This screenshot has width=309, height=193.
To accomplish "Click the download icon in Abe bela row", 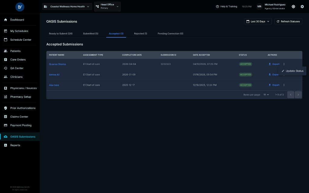I will (x=269, y=85).
